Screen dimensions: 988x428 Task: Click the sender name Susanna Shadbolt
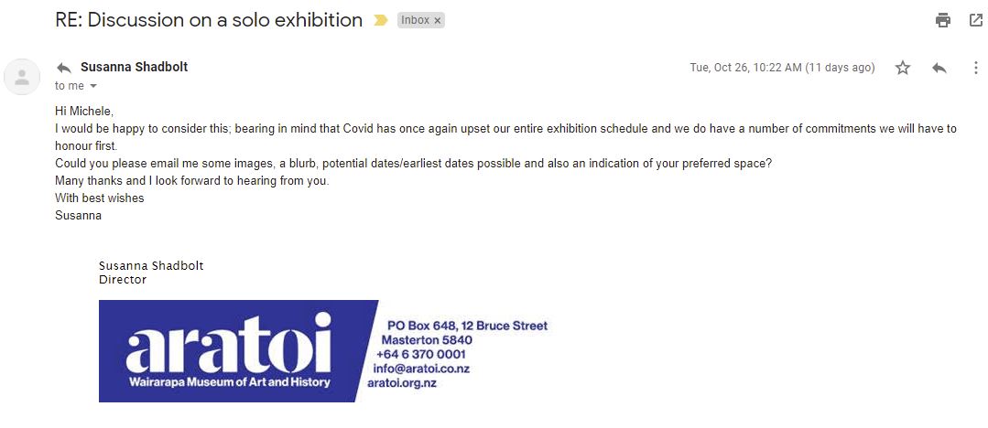tap(135, 67)
